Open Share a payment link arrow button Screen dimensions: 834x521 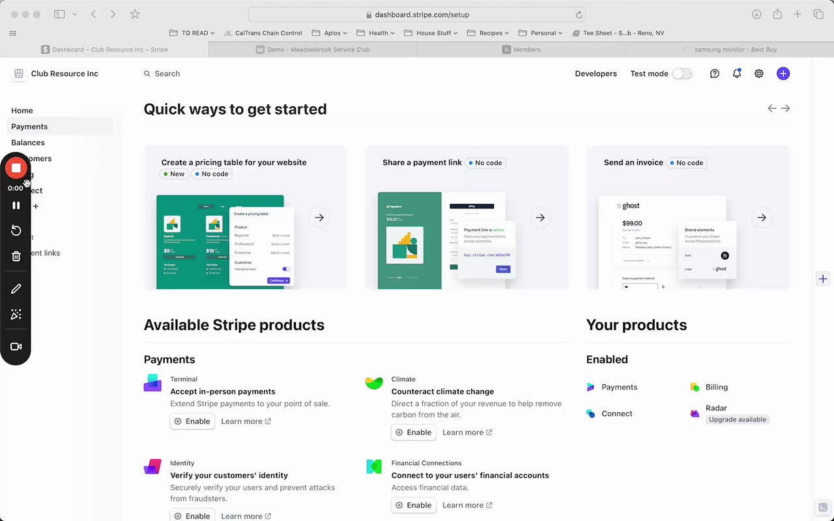(x=540, y=218)
